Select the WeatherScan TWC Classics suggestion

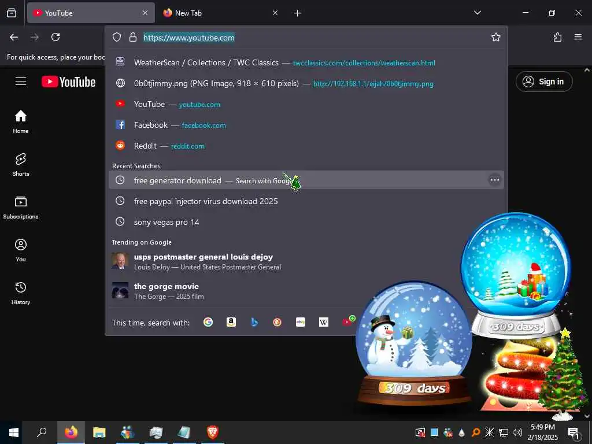306,62
